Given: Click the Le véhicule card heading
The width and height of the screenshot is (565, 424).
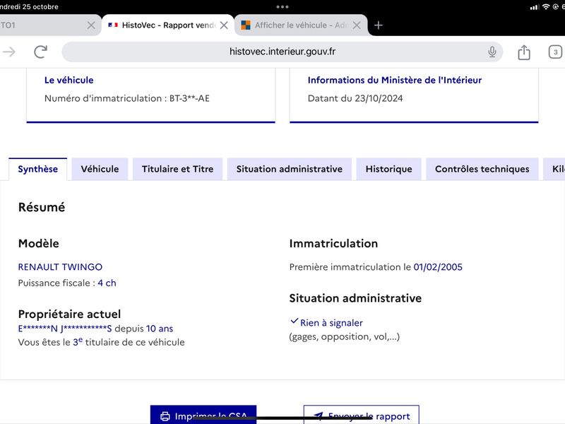Looking at the screenshot, I should tap(69, 80).
